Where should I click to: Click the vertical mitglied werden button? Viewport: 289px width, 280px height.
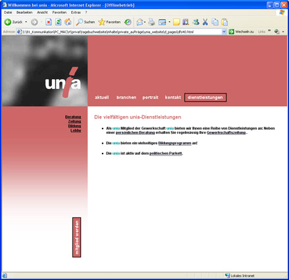coord(77,237)
